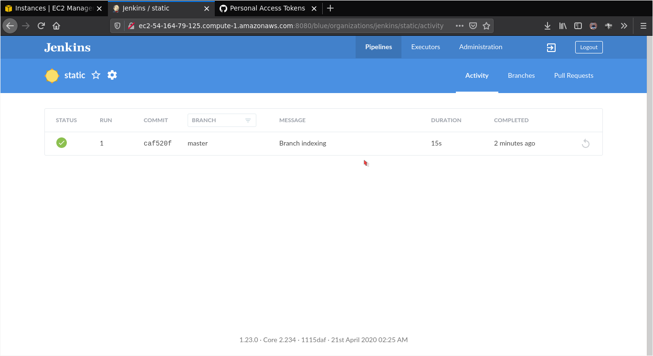Open Firefox hamburger menu
653x356 pixels.
coord(643,26)
